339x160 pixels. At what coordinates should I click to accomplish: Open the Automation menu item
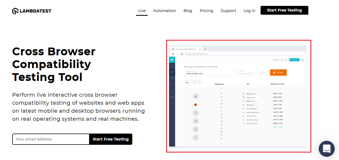[x=165, y=11]
